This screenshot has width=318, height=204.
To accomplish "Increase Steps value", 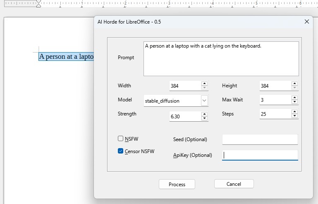I will 294,112.
